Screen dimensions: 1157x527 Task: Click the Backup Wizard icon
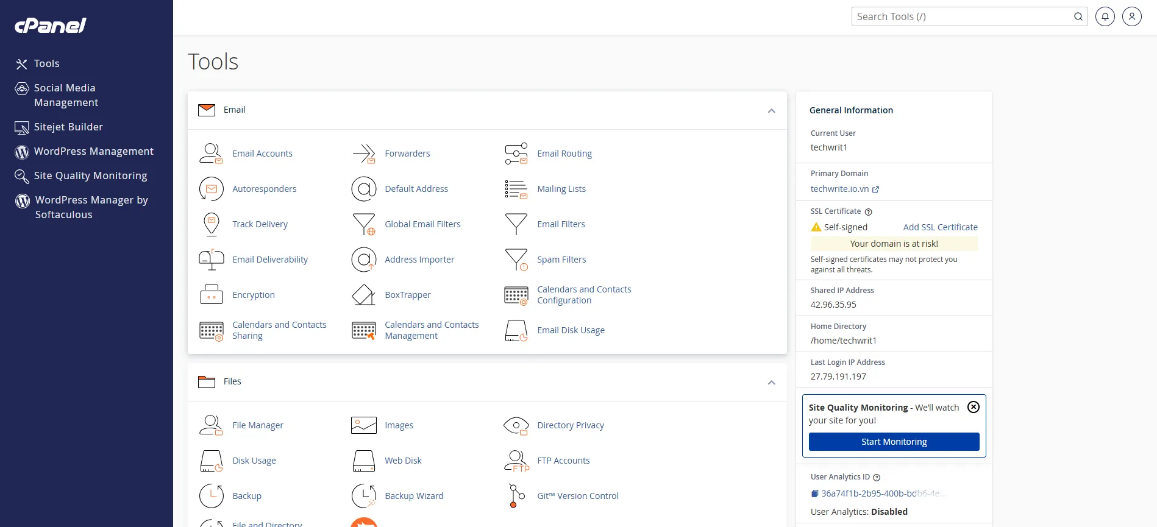[363, 496]
